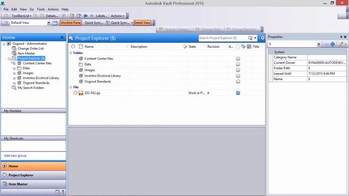Collapse the File group in list

coord(71,87)
